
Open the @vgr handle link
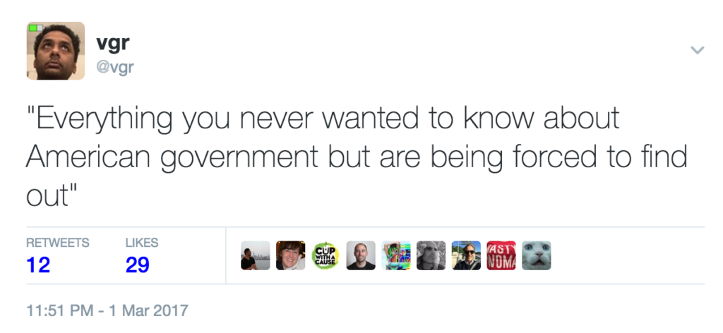tap(114, 67)
